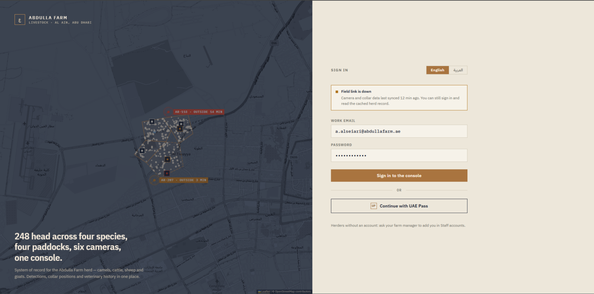The image size is (594, 294).
Task: Click the UP icon on the UAE Pass button
Action: pyautogui.click(x=373, y=206)
